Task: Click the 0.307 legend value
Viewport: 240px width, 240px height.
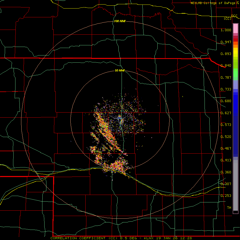Action: pyautogui.click(x=226, y=184)
